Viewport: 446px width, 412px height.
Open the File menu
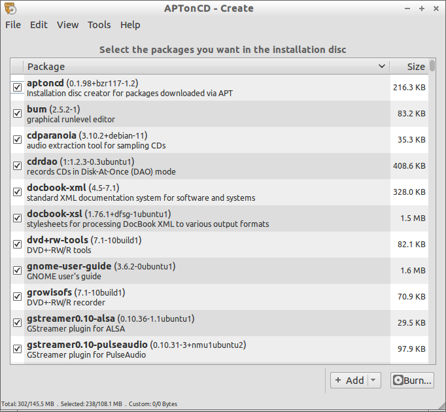pyautogui.click(x=13, y=25)
